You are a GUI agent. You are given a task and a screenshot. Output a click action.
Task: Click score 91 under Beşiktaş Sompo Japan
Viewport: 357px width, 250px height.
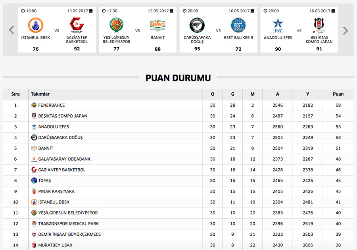(x=319, y=49)
